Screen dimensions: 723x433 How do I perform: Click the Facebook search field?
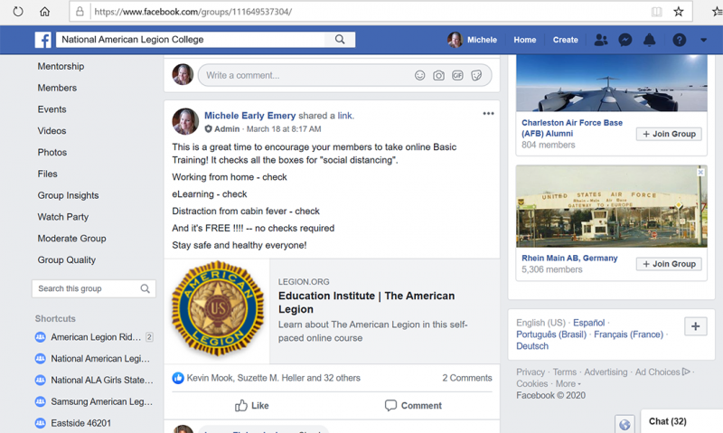tap(191, 40)
